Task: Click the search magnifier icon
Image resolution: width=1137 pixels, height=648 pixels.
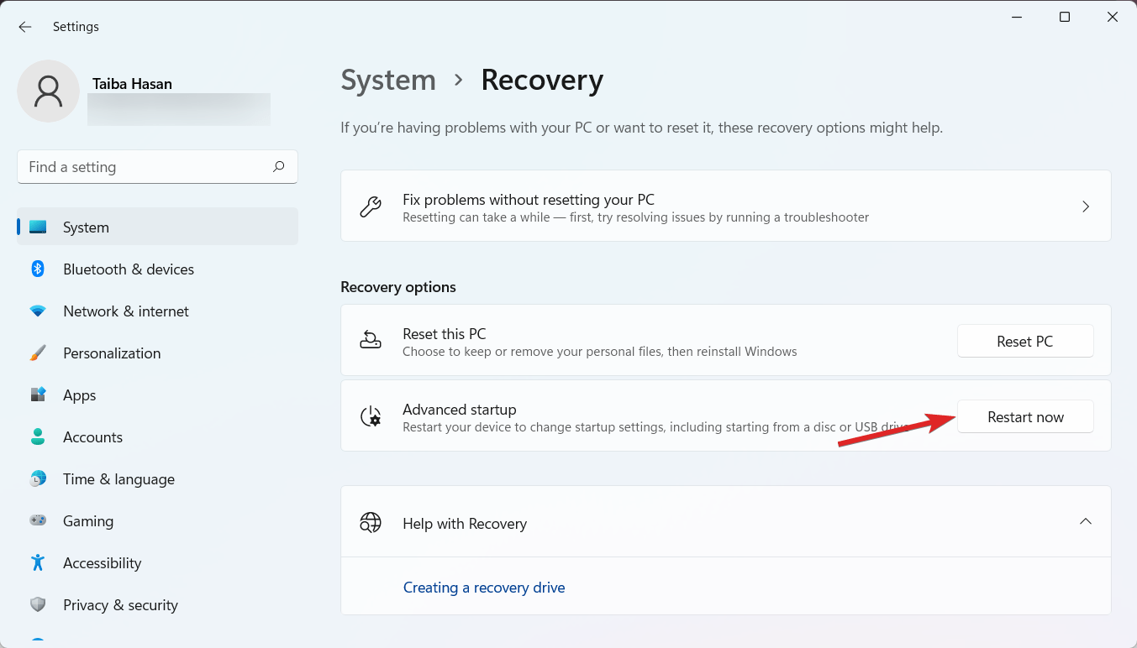Action: pyautogui.click(x=279, y=166)
